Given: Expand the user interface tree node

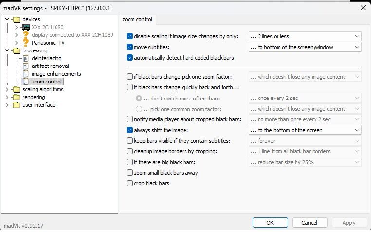Looking at the screenshot, I should click(x=7, y=105).
